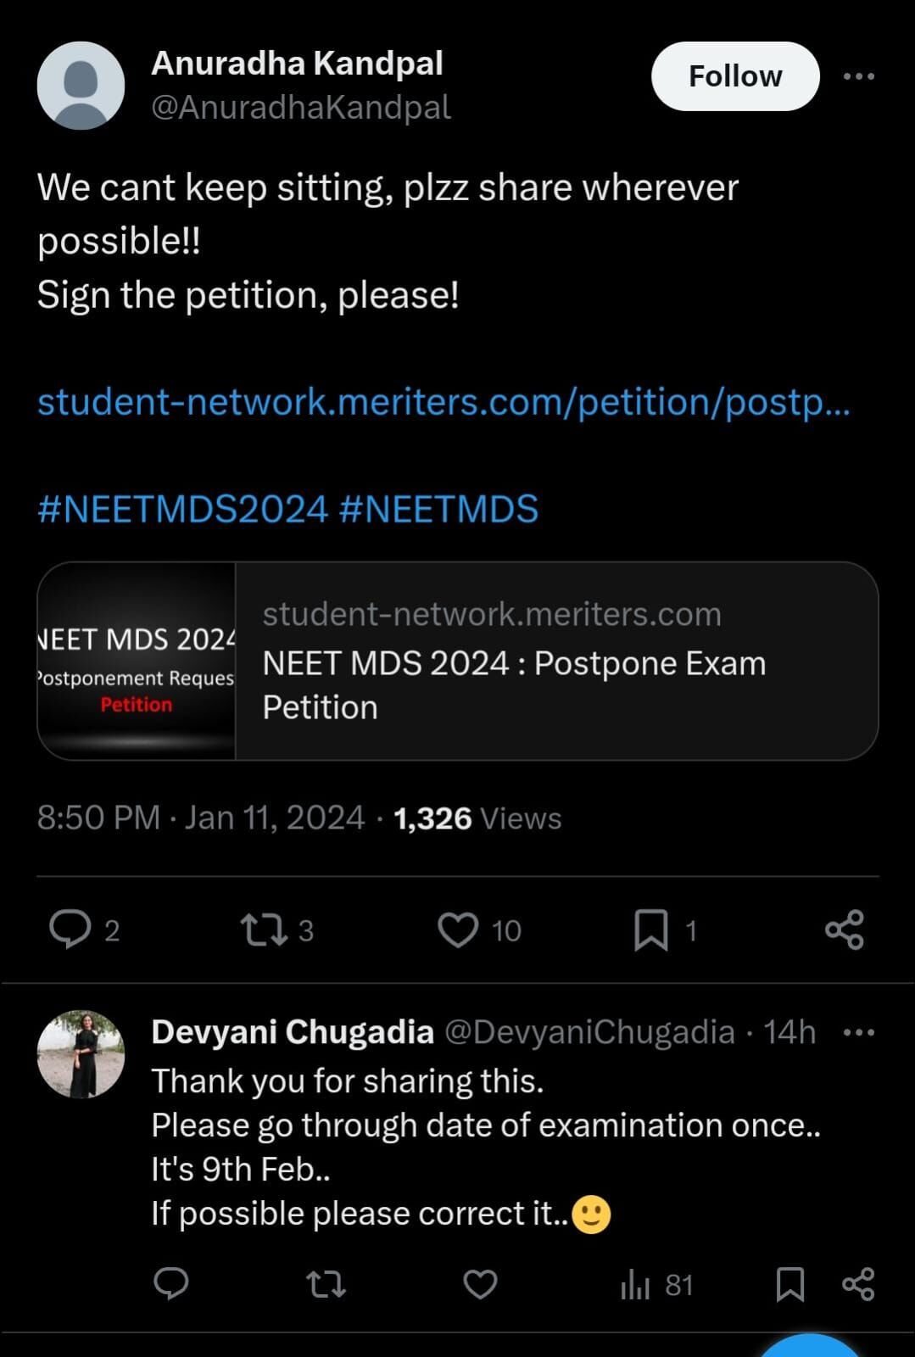Share the main post via share icon
The width and height of the screenshot is (915, 1357).
click(x=845, y=930)
